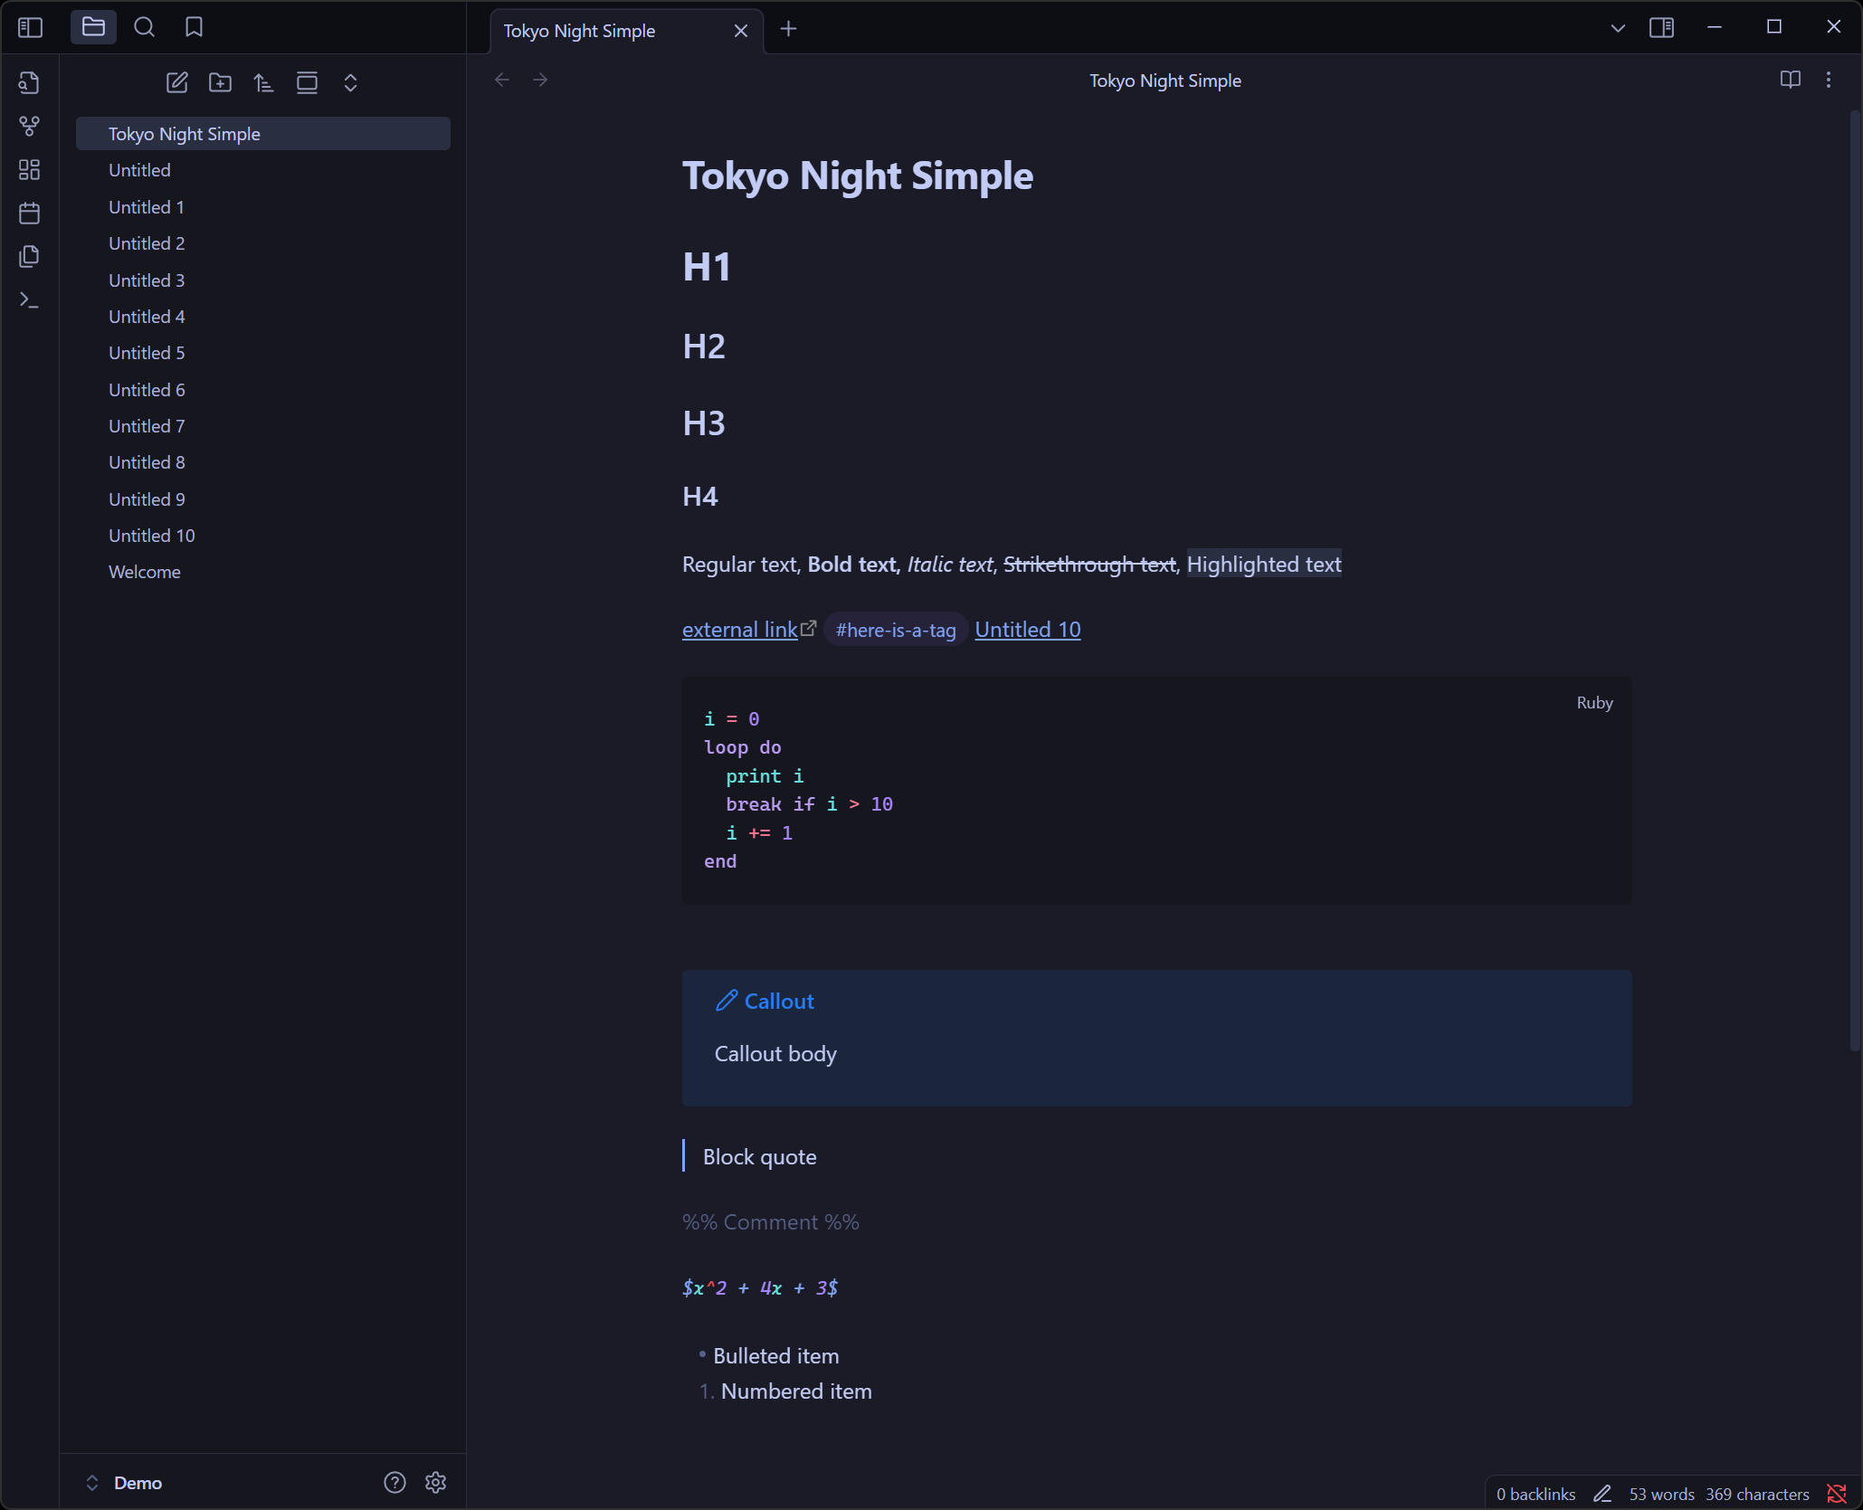The width and height of the screenshot is (1863, 1510).
Task: Create a new note icon
Action: click(x=177, y=82)
